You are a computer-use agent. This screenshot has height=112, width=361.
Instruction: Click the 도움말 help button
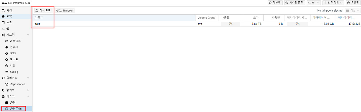(x=353, y=3)
